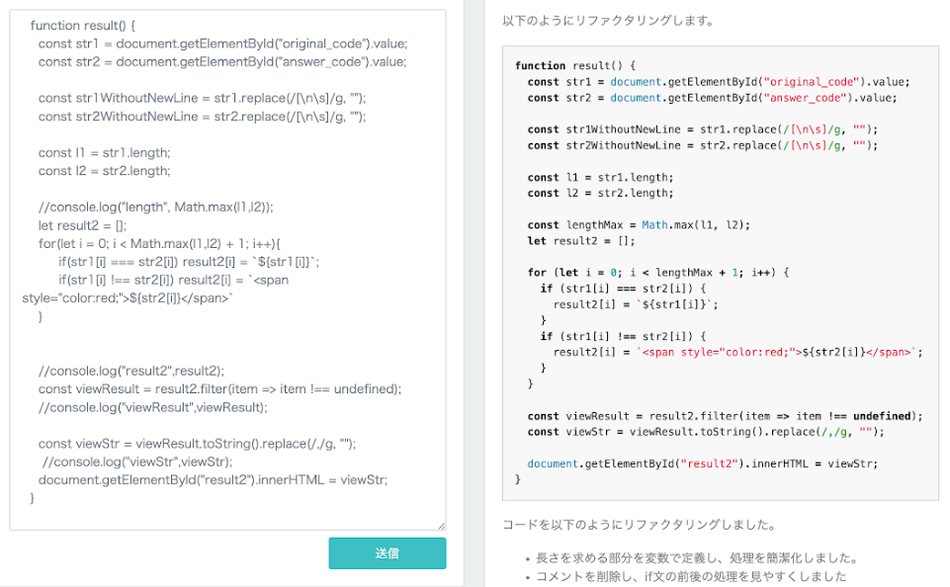Click the 送信 submit button
950x587 pixels.
pos(387,553)
